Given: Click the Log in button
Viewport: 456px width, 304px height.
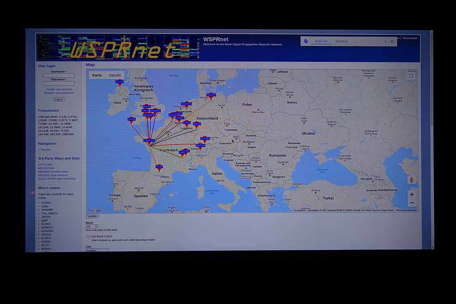Looking at the screenshot, I should [59, 100].
